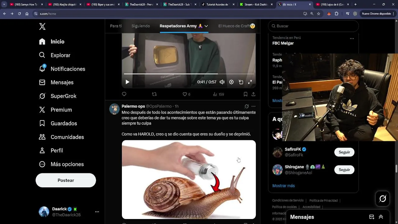Screen dimensions: 398x224
Task: Play the video in the tweet
Action: (x=127, y=82)
